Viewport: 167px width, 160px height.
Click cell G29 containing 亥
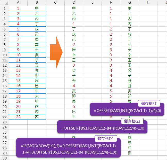click(x=130, y=153)
